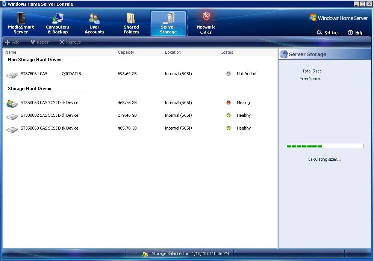View the Network Critical status

click(206, 23)
